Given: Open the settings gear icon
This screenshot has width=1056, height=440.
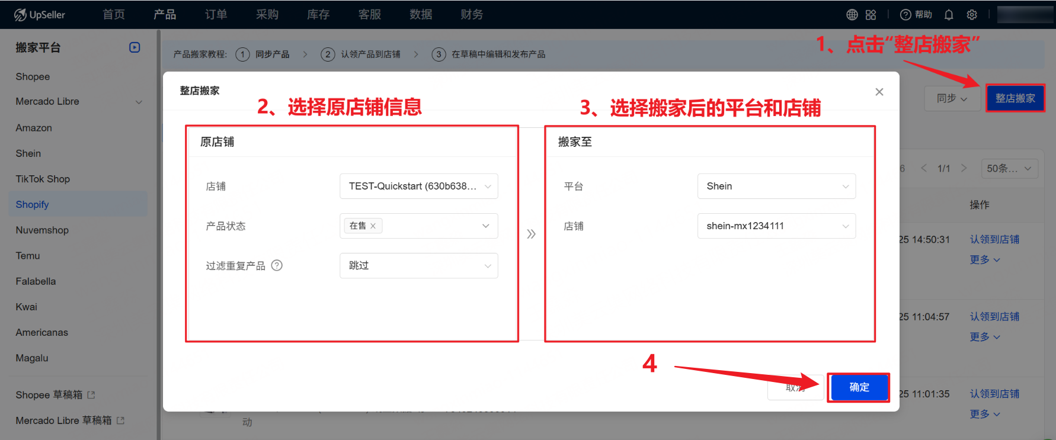Looking at the screenshot, I should [x=972, y=15].
